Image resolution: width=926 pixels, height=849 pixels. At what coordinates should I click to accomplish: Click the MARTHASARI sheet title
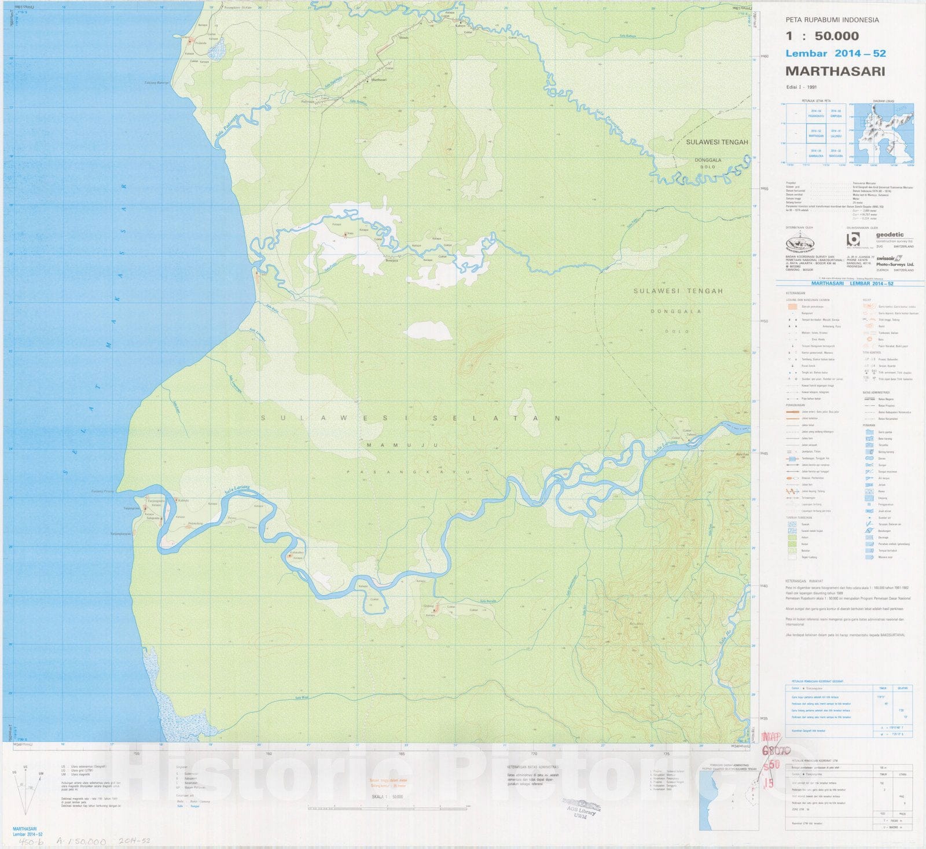click(x=835, y=71)
